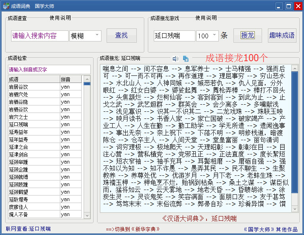This screenshot has height=235, width=304.
Task: Focus the 请输入搜索内容 search field
Action: click(x=40, y=36)
